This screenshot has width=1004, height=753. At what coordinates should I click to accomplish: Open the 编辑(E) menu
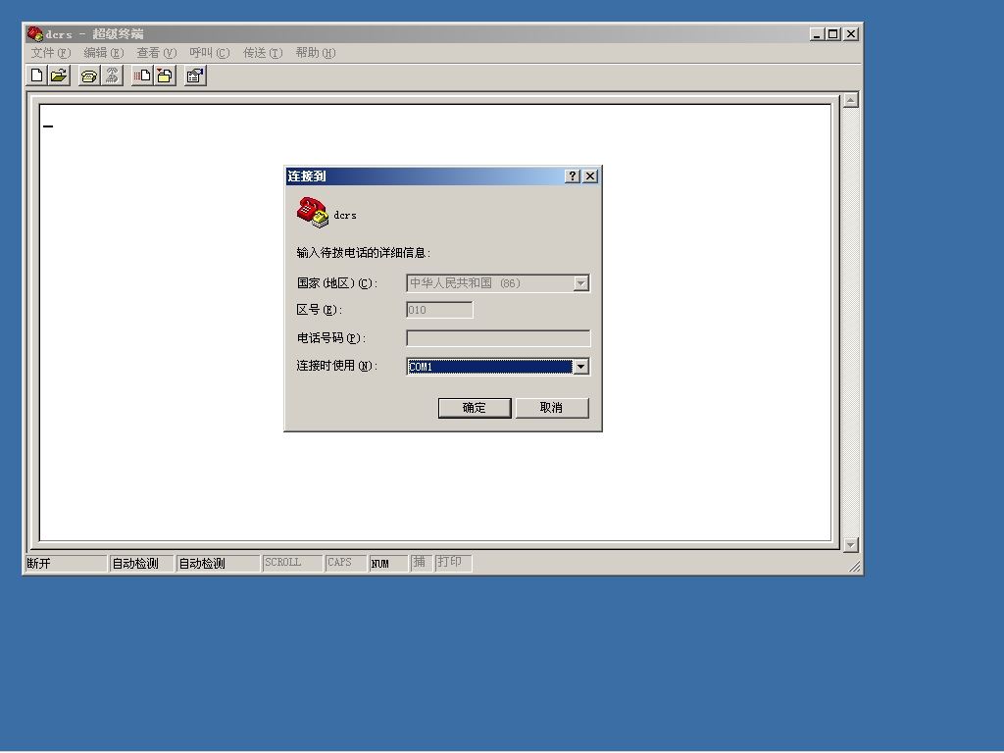[104, 53]
